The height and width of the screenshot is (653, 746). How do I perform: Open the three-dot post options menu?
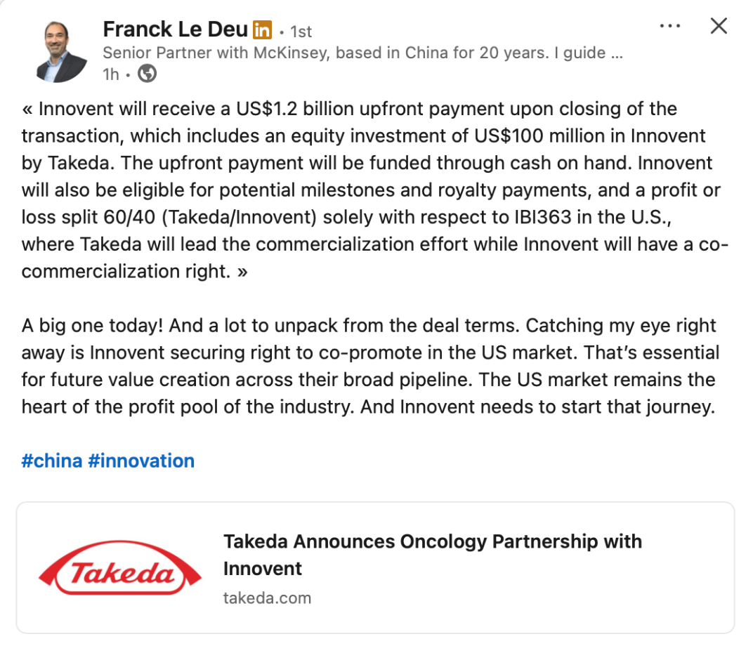click(x=670, y=26)
